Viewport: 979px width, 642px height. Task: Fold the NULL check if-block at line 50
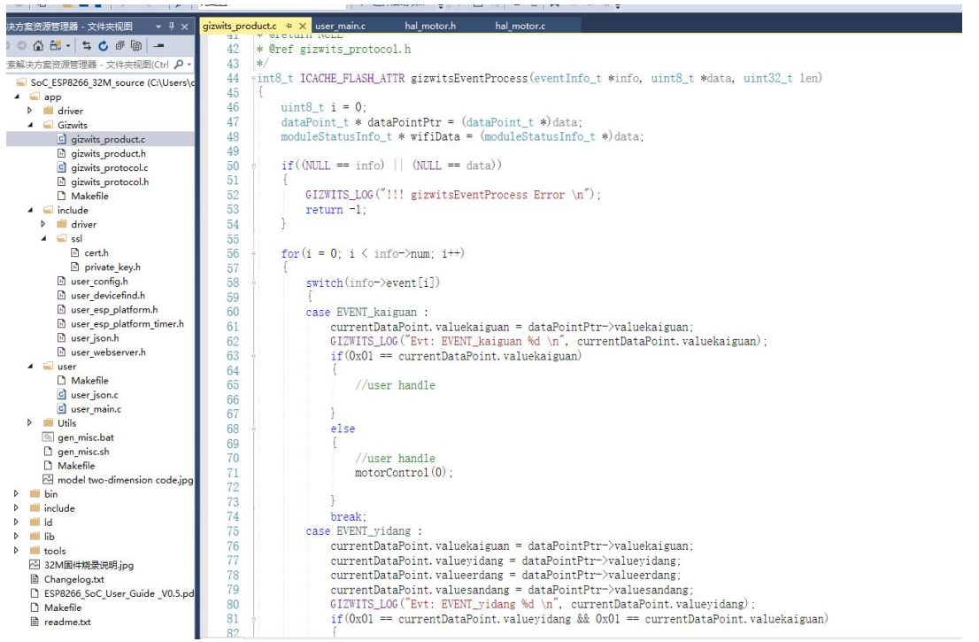coord(253,166)
